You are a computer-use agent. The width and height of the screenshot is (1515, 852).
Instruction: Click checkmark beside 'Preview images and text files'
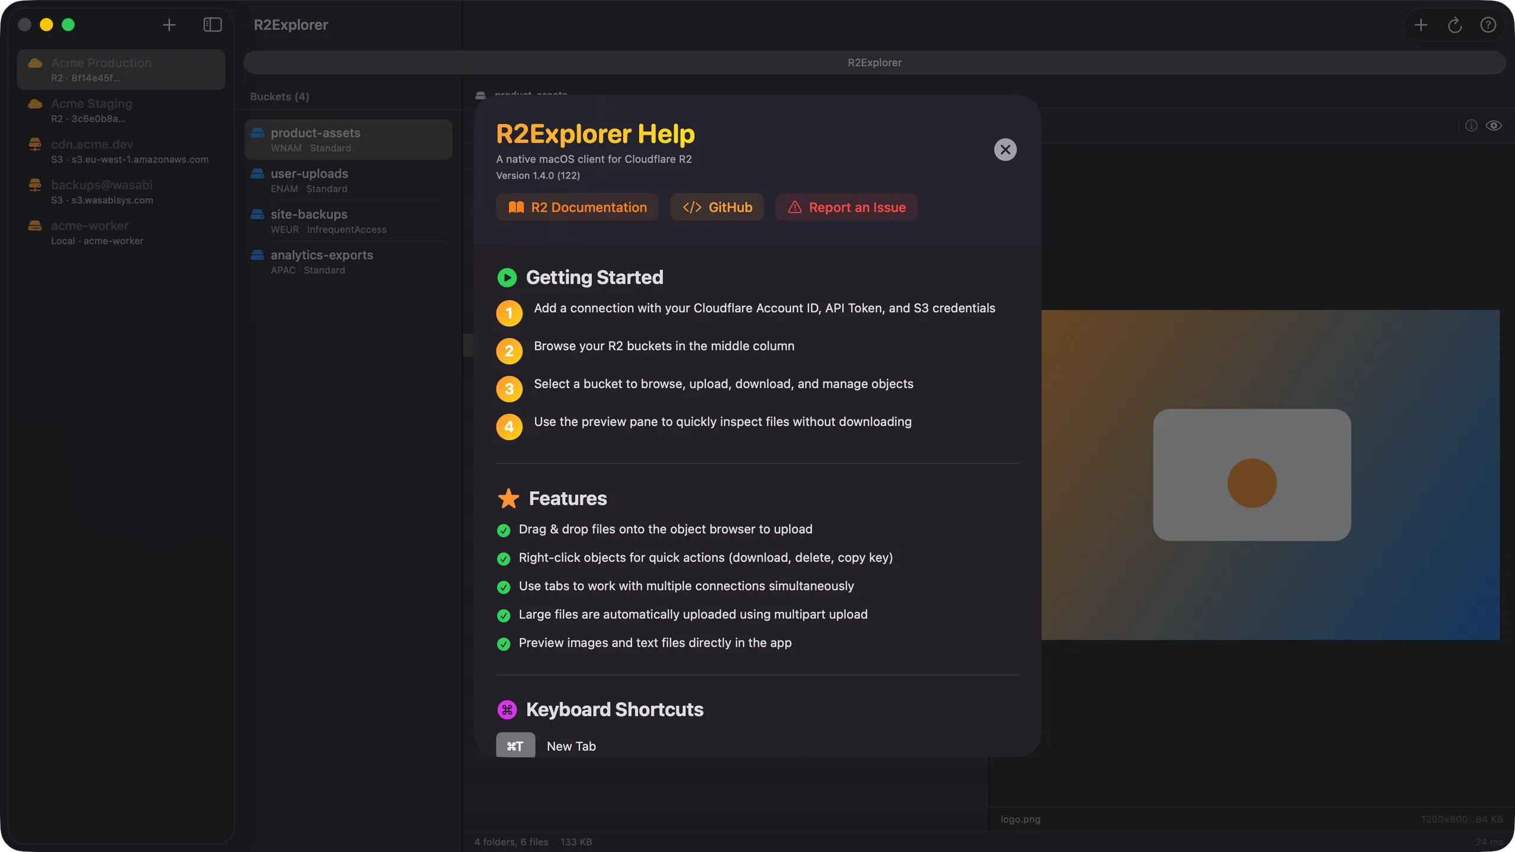point(504,644)
